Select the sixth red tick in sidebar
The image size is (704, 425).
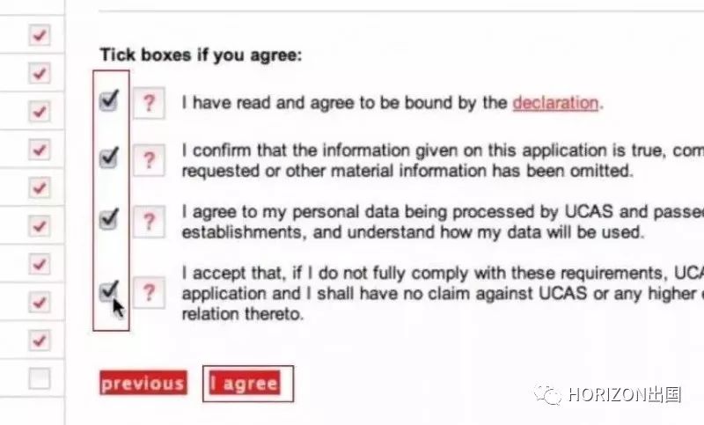pyautogui.click(x=40, y=226)
